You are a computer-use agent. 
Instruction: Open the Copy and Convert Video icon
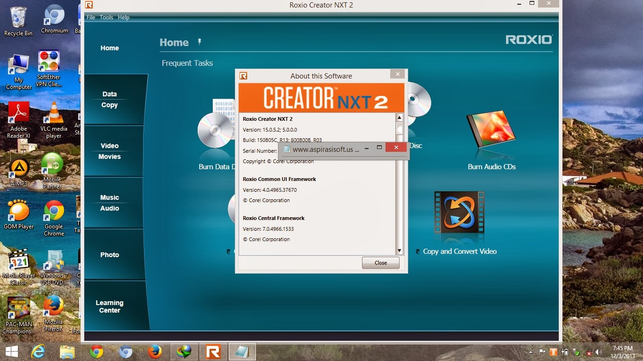(459, 212)
